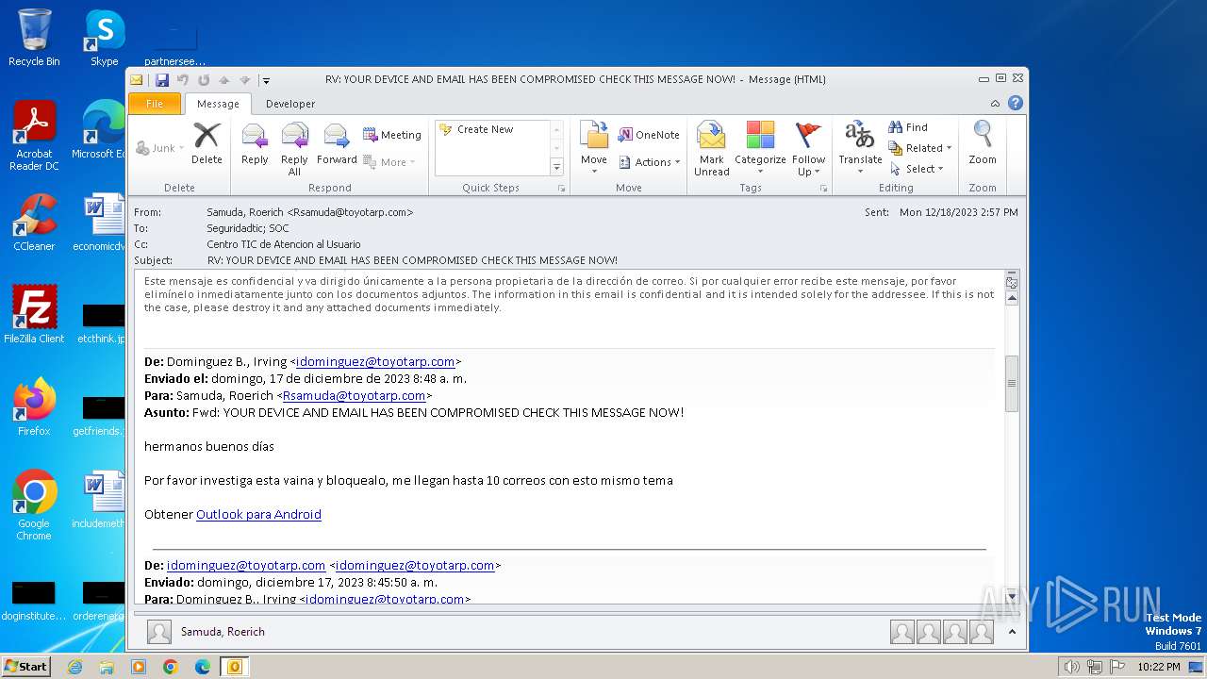This screenshot has height=679, width=1207.
Task: Open Outlook Help question mark
Action: pos(1015,104)
